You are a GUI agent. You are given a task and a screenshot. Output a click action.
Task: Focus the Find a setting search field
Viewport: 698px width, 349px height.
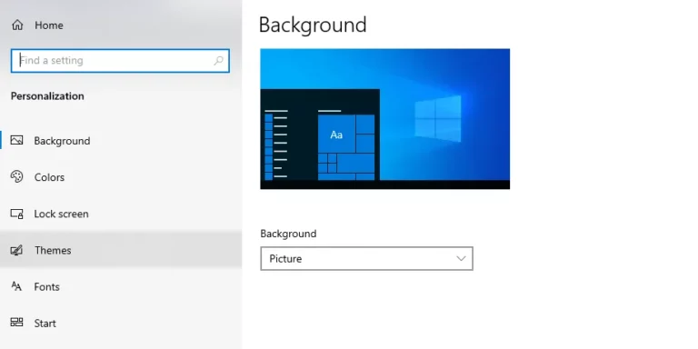point(120,61)
